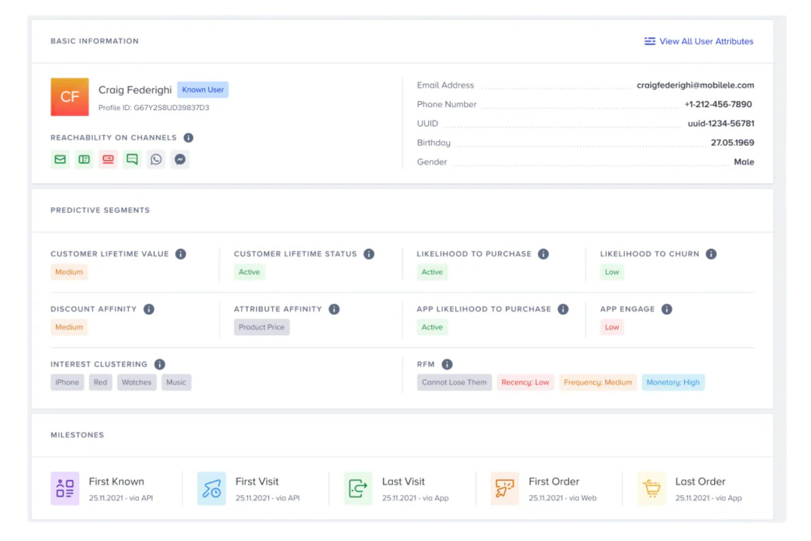811x541 pixels.
Task: Click the Likelihood To Churn info icon
Action: [x=711, y=254]
